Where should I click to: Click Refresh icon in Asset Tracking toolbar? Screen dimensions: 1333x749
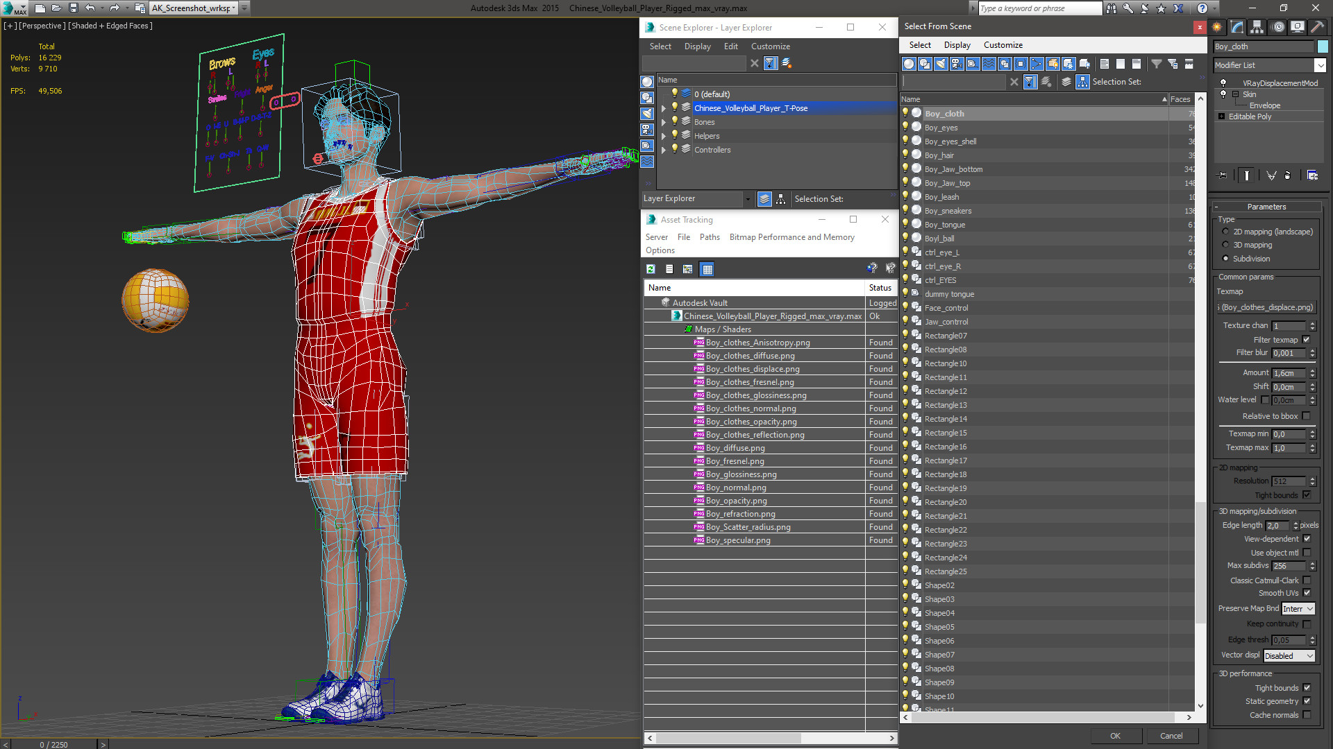coord(651,269)
